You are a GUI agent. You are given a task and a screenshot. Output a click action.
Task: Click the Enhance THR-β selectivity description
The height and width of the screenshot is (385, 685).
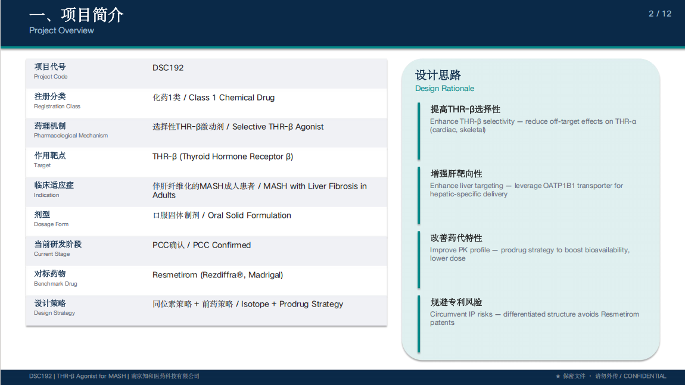(x=533, y=126)
